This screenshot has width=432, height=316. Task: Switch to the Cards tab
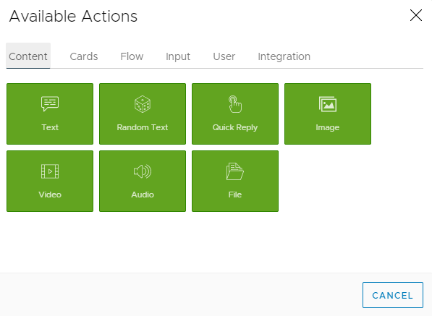84,56
